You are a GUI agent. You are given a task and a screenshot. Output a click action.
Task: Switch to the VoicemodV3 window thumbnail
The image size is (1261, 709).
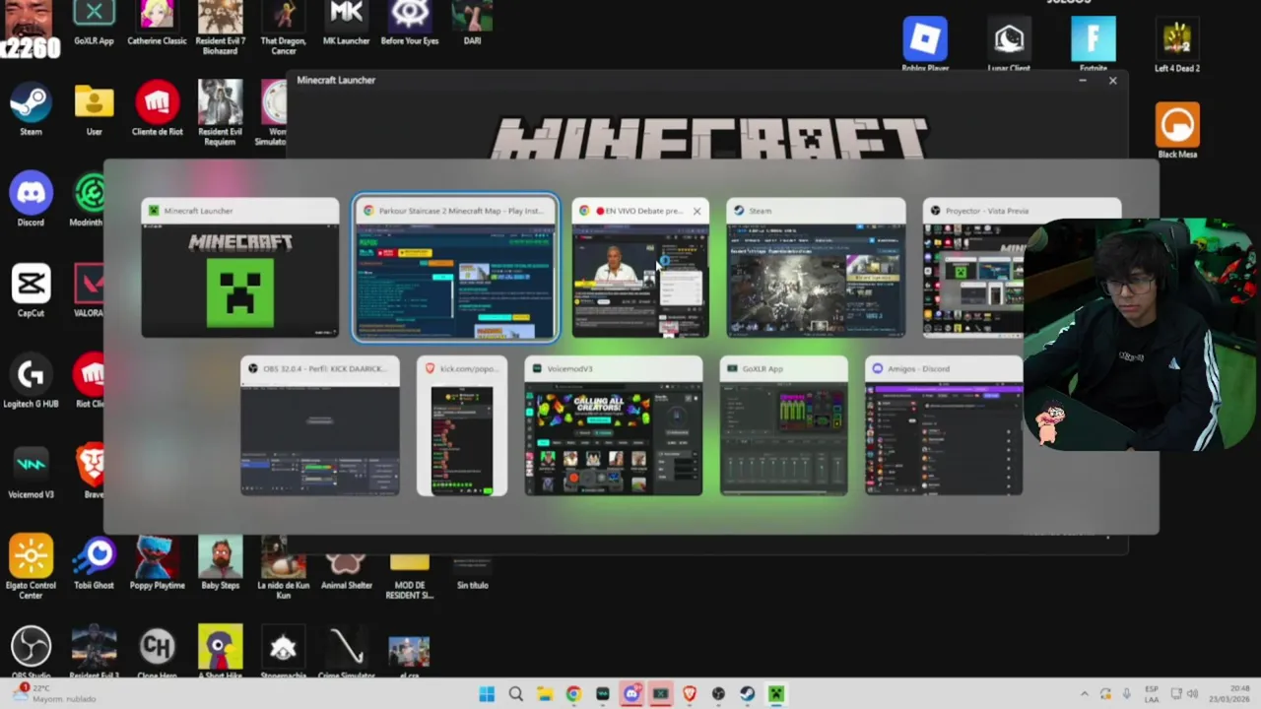[614, 426]
